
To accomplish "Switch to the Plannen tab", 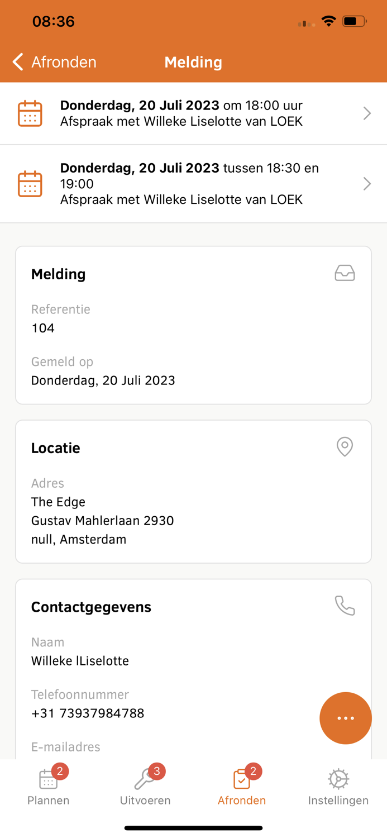I will click(48, 785).
